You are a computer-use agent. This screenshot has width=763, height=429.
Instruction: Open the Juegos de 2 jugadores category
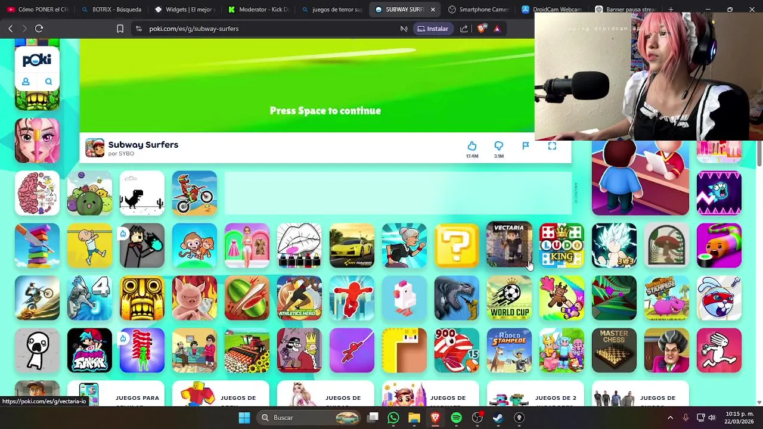535,394
